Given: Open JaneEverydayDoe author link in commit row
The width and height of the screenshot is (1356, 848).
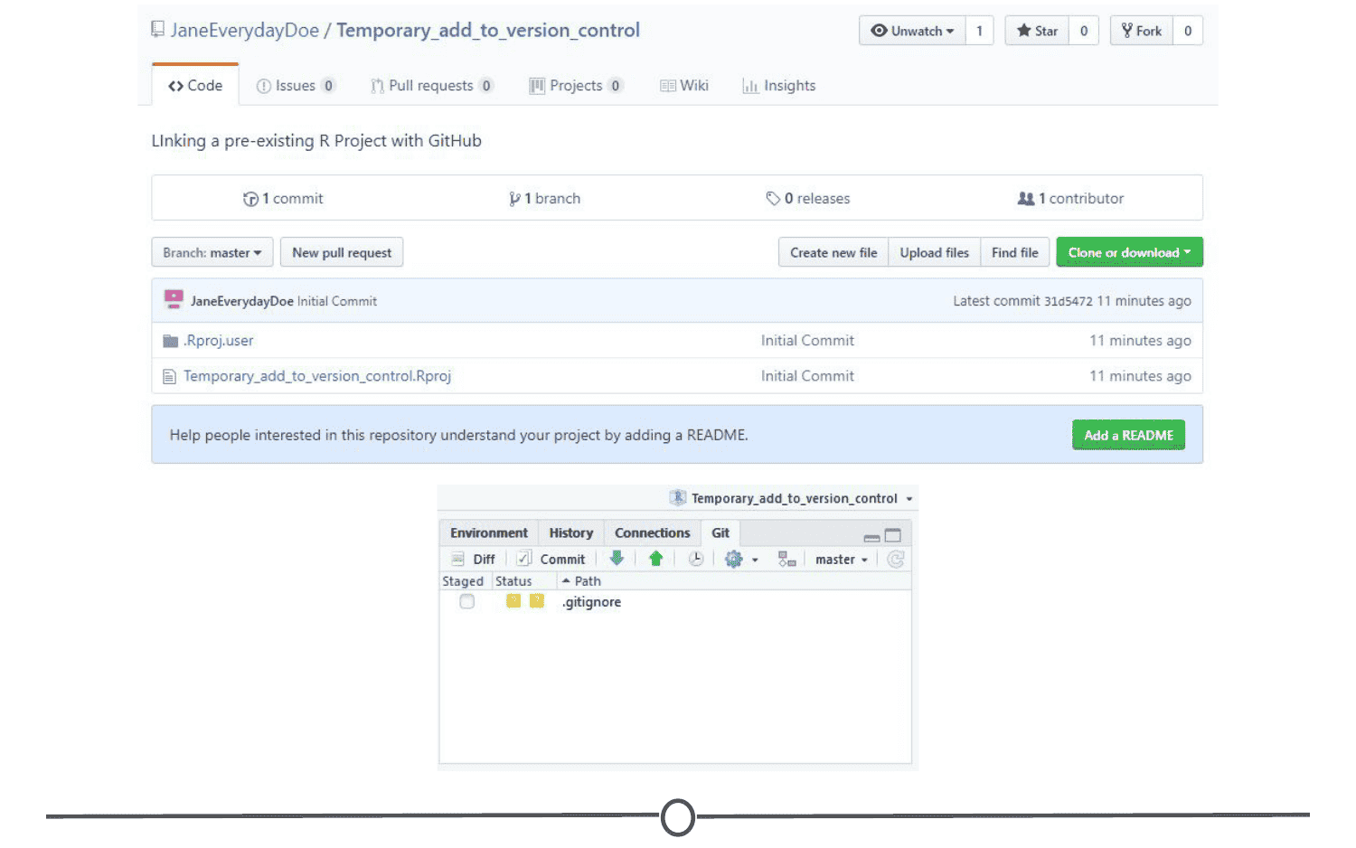Looking at the screenshot, I should click(x=242, y=301).
